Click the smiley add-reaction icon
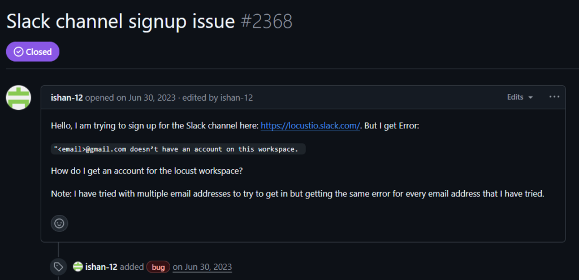This screenshot has height=280, width=579. pyautogui.click(x=59, y=223)
